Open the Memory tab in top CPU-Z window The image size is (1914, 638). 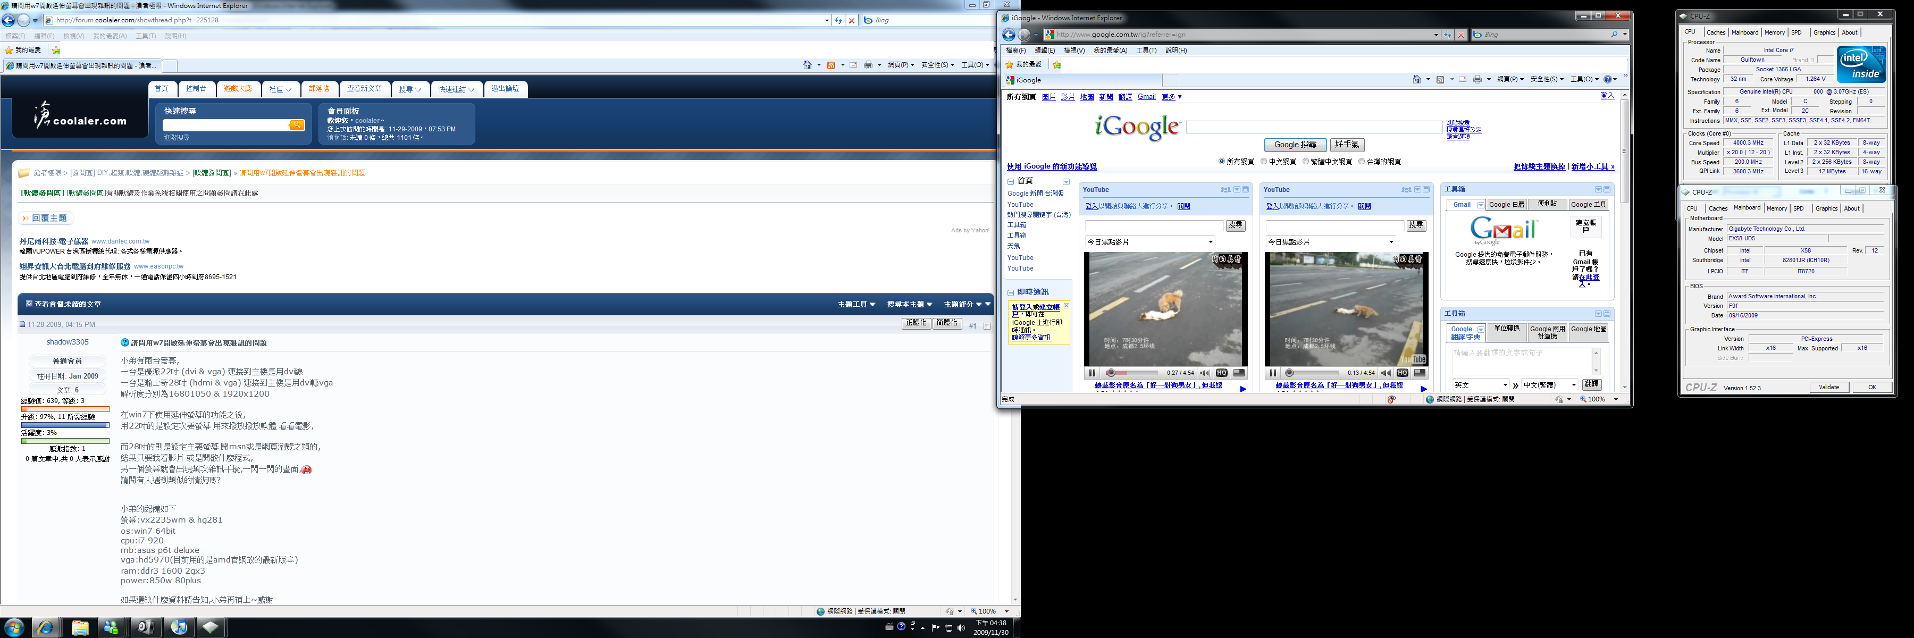pyautogui.click(x=1774, y=32)
